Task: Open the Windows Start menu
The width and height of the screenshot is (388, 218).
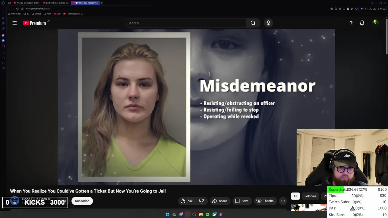Action: point(167,214)
